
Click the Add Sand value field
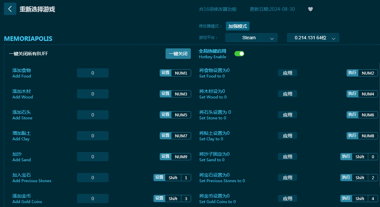[x=93, y=157]
